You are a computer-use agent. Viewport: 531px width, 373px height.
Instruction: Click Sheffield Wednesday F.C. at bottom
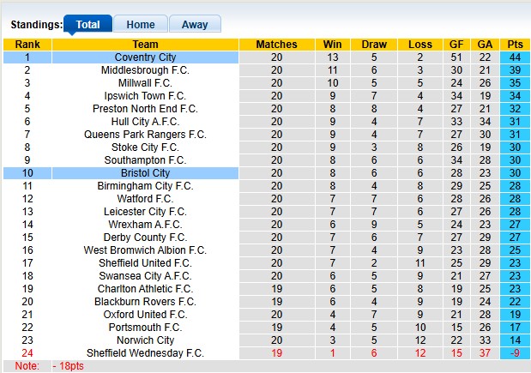click(145, 353)
